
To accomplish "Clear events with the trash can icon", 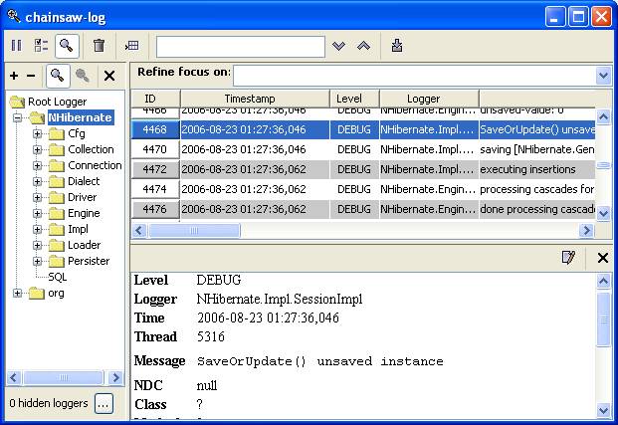I will click(x=99, y=46).
